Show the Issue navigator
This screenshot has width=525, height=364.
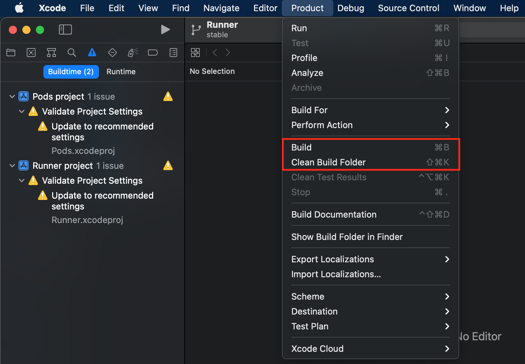click(x=92, y=53)
